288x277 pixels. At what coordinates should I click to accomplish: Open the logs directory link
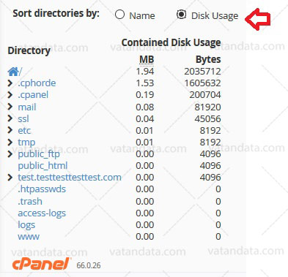coord(26,225)
